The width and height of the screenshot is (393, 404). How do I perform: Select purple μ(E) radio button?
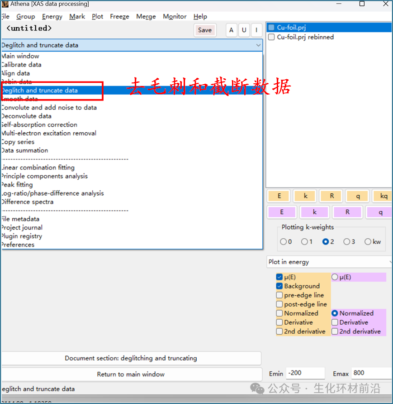335,277
